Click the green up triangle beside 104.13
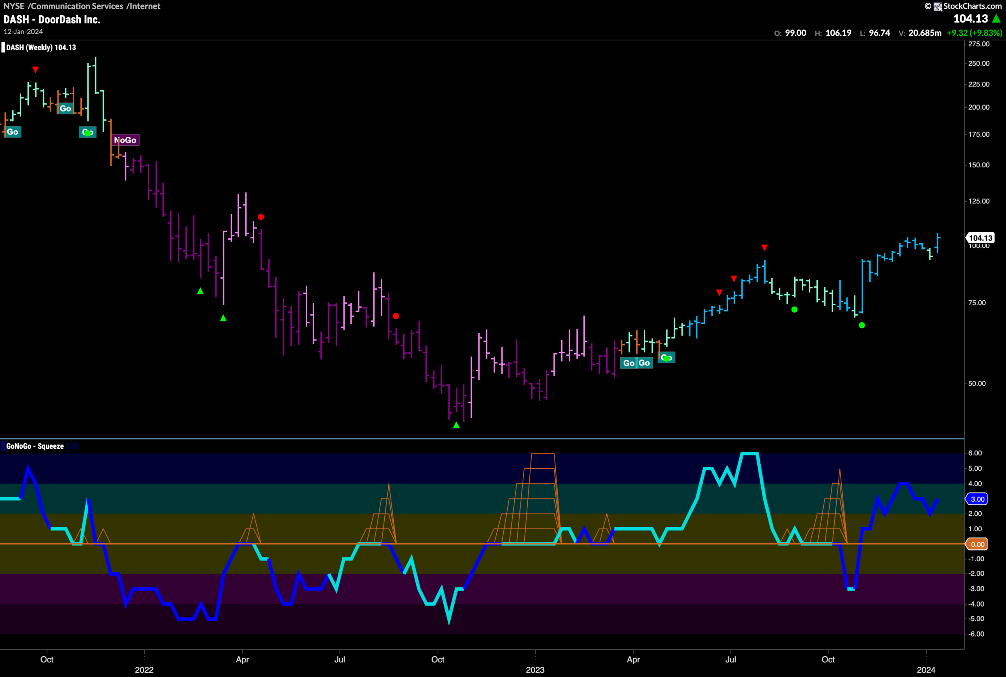Viewport: 1006px width, 677px height. pyautogui.click(x=997, y=18)
